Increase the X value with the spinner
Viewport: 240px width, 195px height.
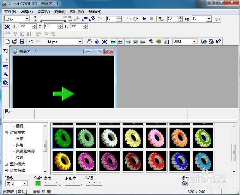[35, 25]
